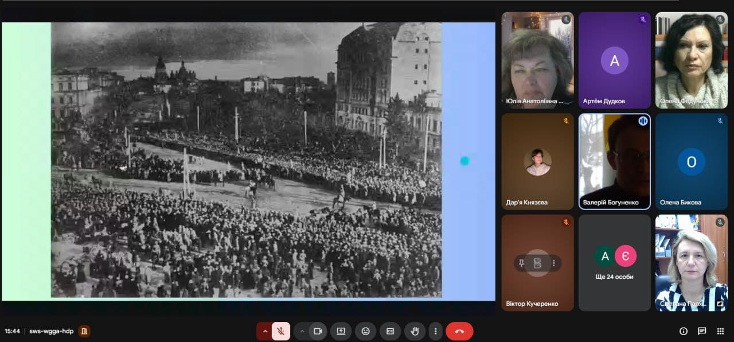The height and width of the screenshot is (342, 734).
Task: Show the other participants via Ще 24 особи
Action: (x=614, y=263)
